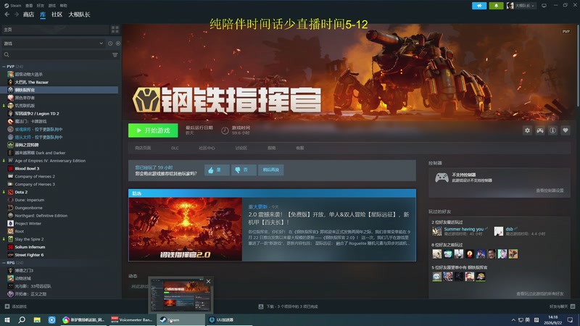This screenshot has width=580, height=326.
Task: Recommend game with thumbs up button
Action: coord(217,170)
